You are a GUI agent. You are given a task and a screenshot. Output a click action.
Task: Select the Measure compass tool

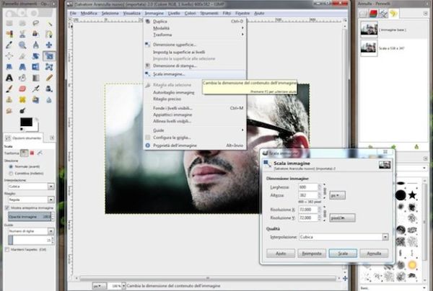35,45
